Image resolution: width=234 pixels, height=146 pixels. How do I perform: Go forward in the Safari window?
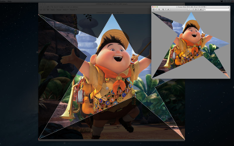[x=44, y=7]
